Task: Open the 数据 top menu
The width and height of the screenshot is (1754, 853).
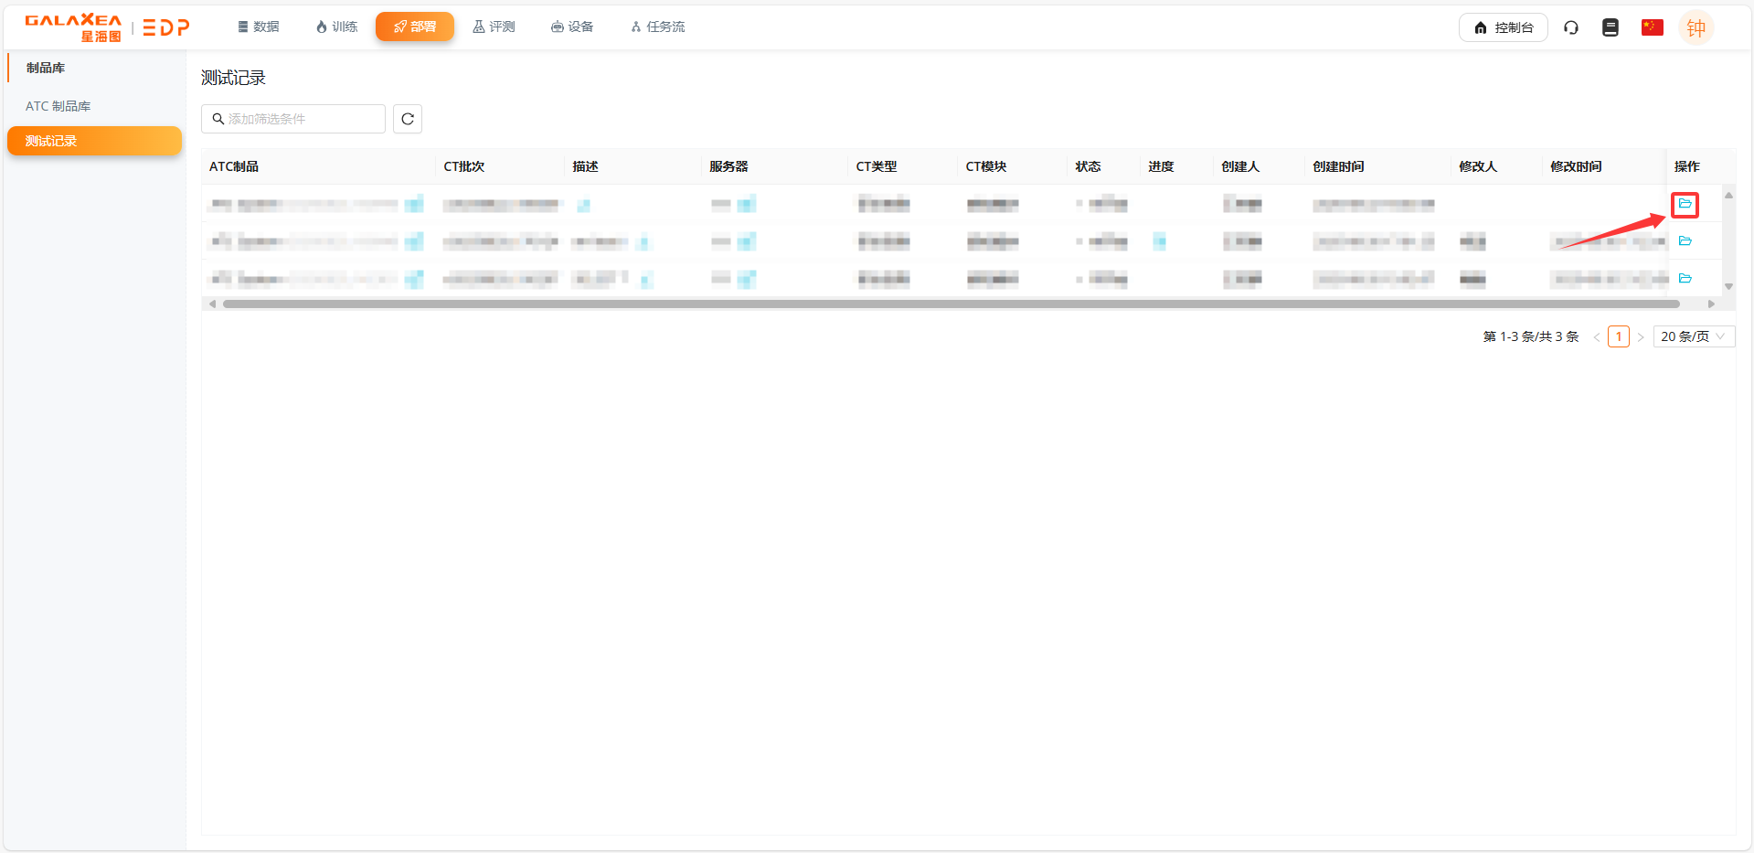Action: point(259,27)
